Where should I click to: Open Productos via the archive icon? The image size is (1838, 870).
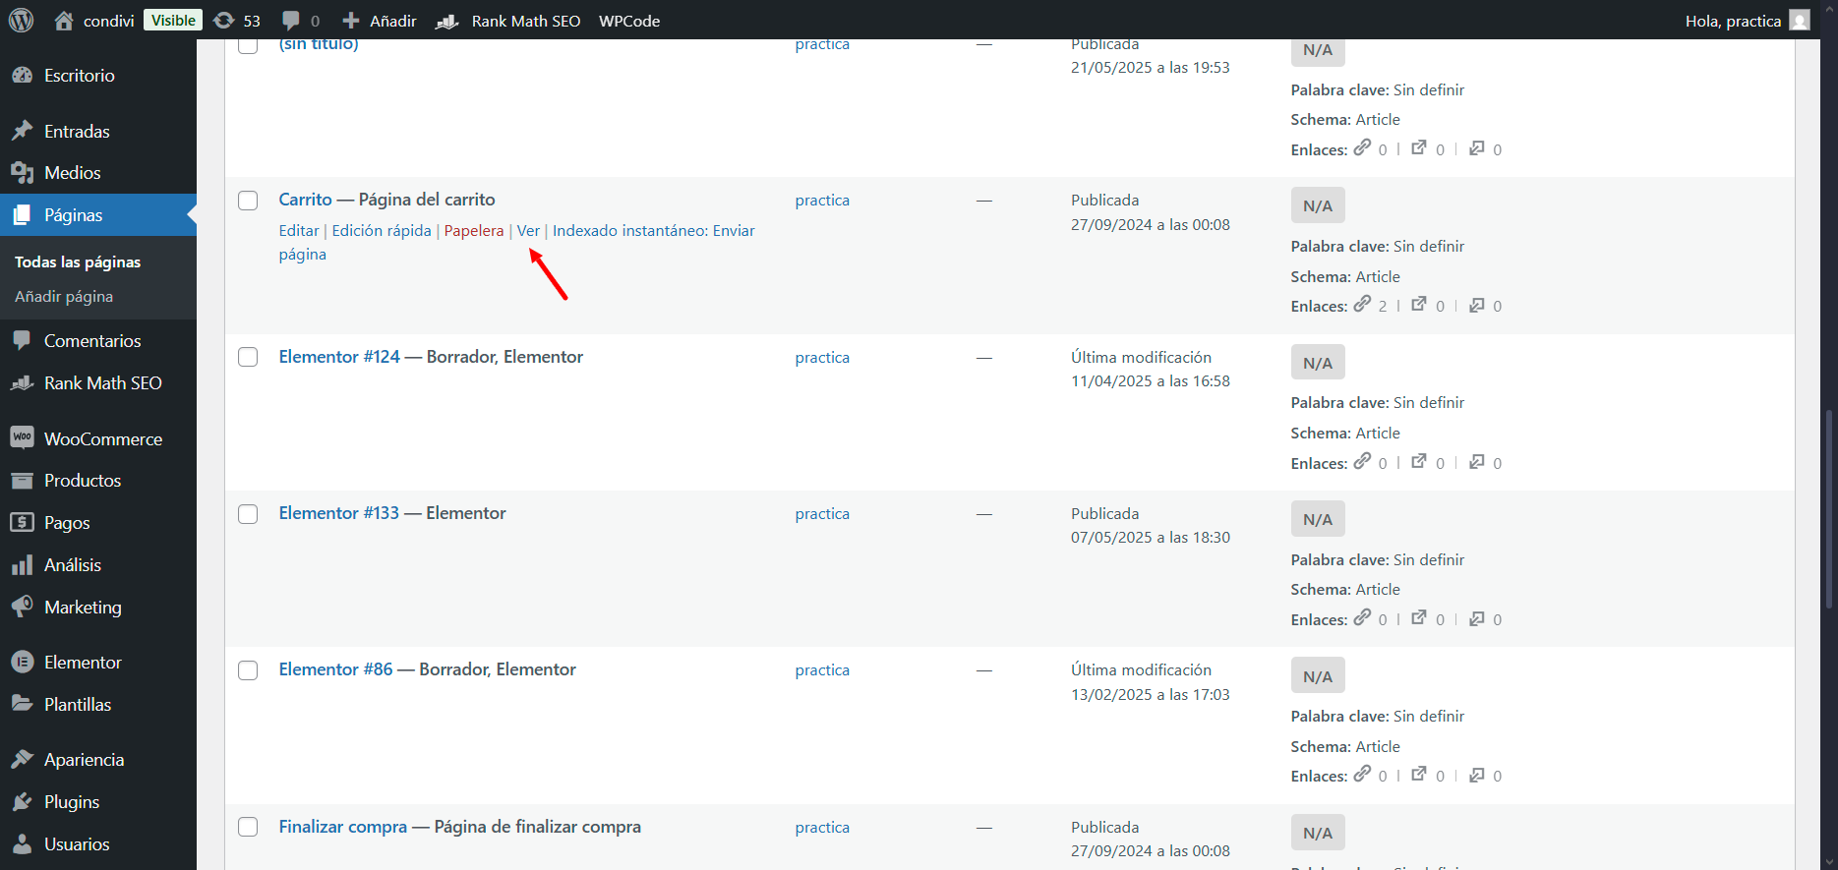tap(22, 481)
